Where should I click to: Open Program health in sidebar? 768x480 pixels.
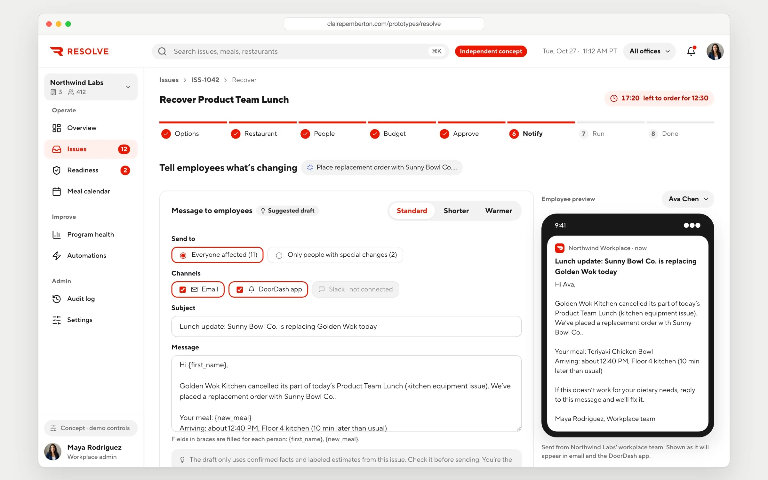[x=91, y=235]
